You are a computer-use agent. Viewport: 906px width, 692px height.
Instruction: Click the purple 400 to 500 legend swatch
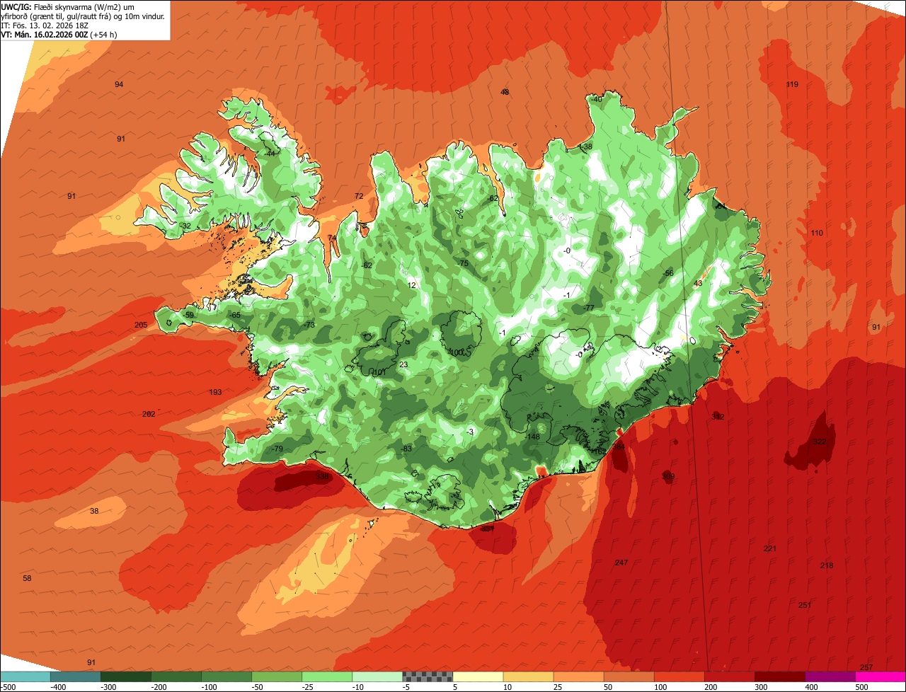click(830, 676)
